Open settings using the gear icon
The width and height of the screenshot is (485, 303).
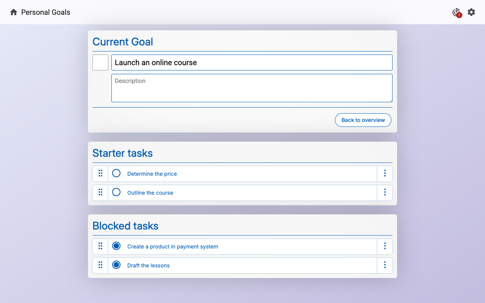point(471,12)
